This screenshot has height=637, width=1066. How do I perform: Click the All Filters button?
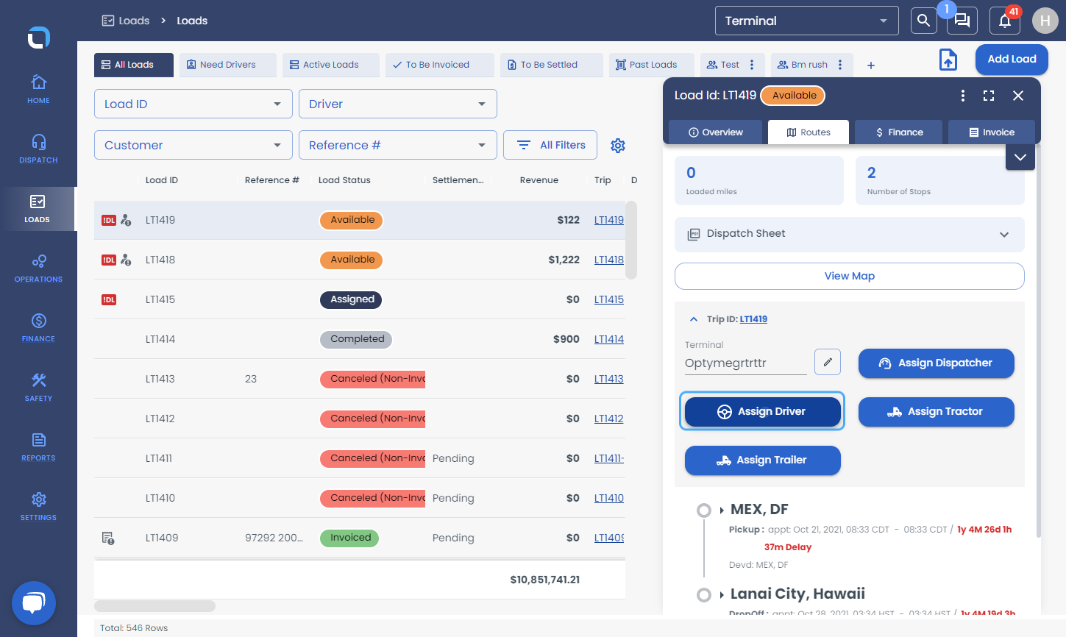coord(550,145)
